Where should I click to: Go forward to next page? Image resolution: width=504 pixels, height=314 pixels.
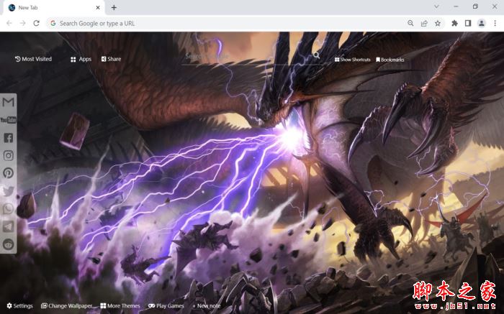coord(22,23)
